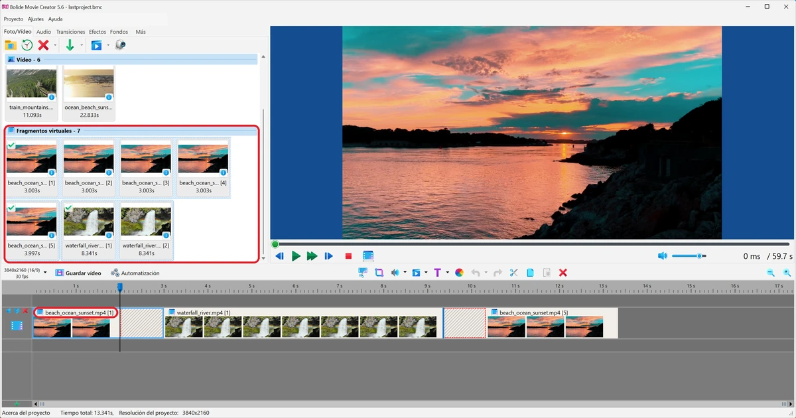Open the 3840x2160 resolution dropdown
This screenshot has width=796, height=418.
(x=45, y=273)
